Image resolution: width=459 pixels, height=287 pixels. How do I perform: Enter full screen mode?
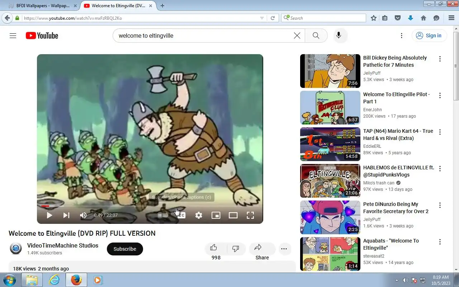(250, 215)
